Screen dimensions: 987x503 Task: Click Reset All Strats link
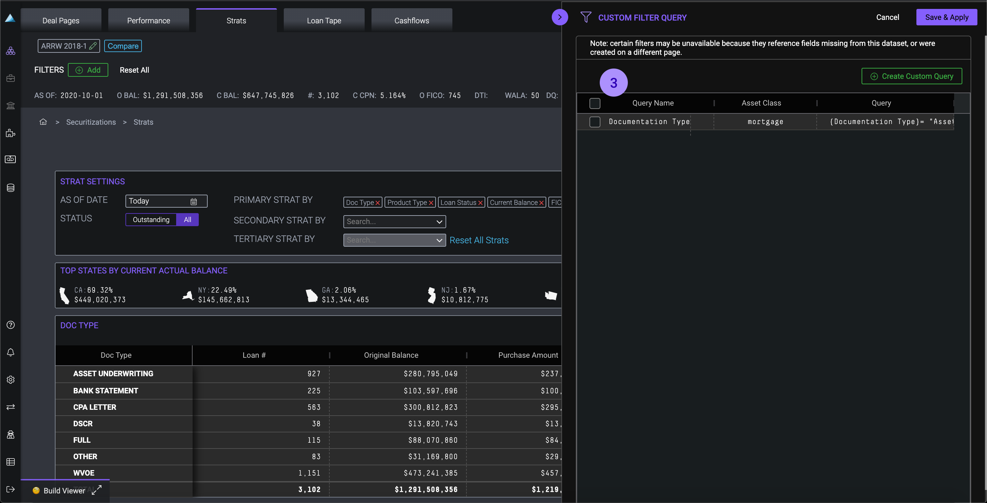click(x=479, y=240)
